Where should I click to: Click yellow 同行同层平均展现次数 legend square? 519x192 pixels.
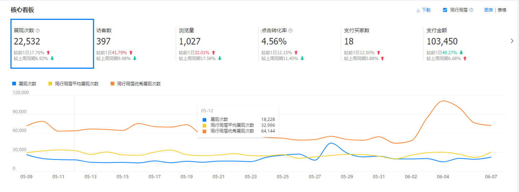coord(50,84)
